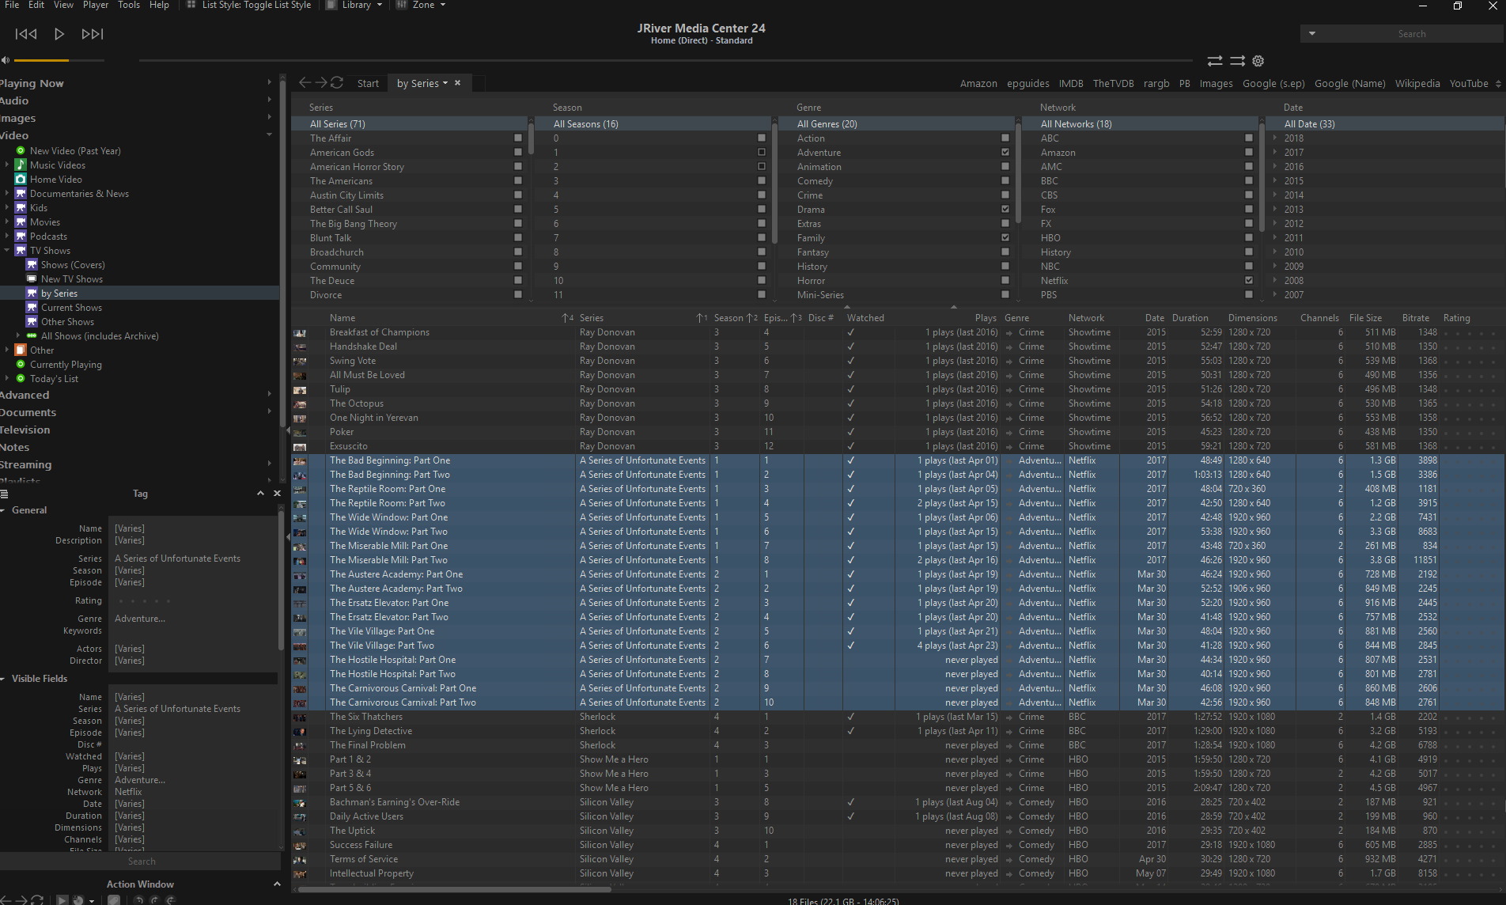This screenshot has width=1506, height=905.
Task: Open the Library dropdown in the toolbar
Action: 362,5
